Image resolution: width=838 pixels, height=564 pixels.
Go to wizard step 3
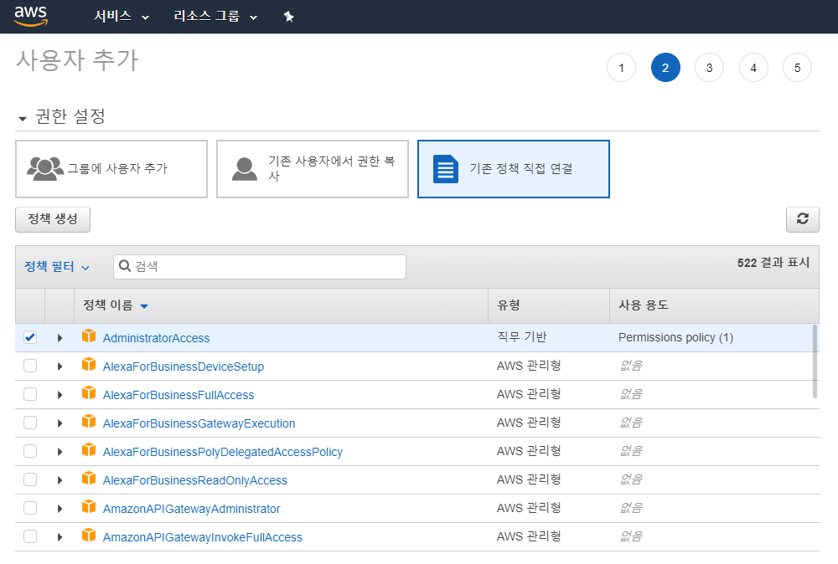coord(709,68)
